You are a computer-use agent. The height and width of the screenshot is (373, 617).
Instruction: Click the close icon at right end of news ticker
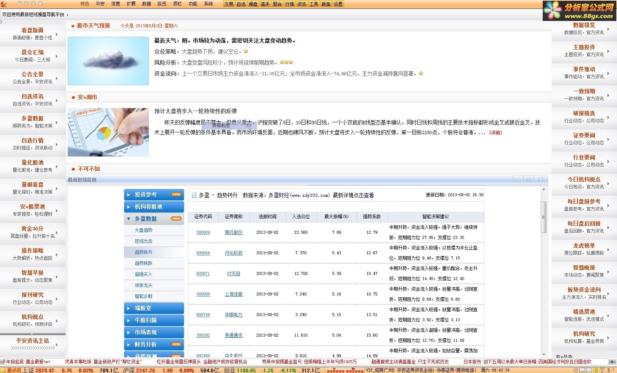[612, 362]
